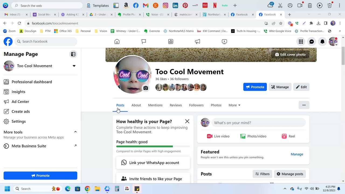Click Link your WhatsApp account
345x194 pixels.
pyautogui.click(x=153, y=163)
